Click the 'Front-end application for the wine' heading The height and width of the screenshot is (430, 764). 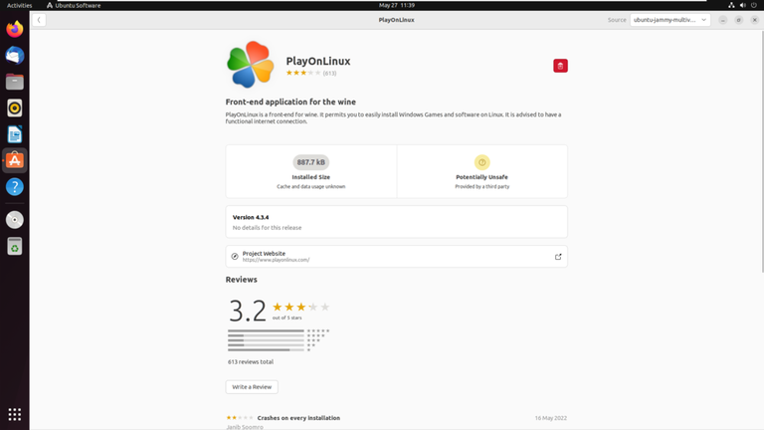point(290,102)
